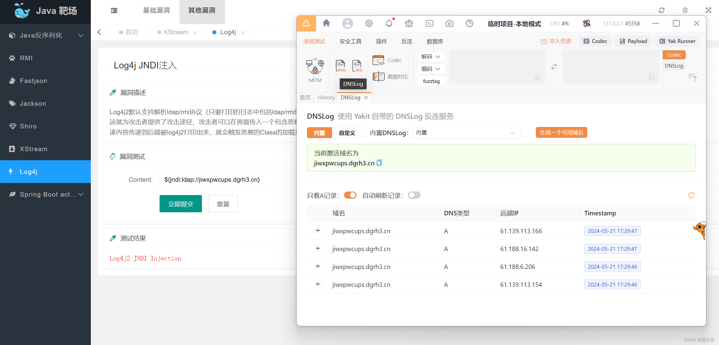Screen dimensions: 719x345
Task: Expand the Java反序列化 sidebar menu
Action: coord(45,35)
